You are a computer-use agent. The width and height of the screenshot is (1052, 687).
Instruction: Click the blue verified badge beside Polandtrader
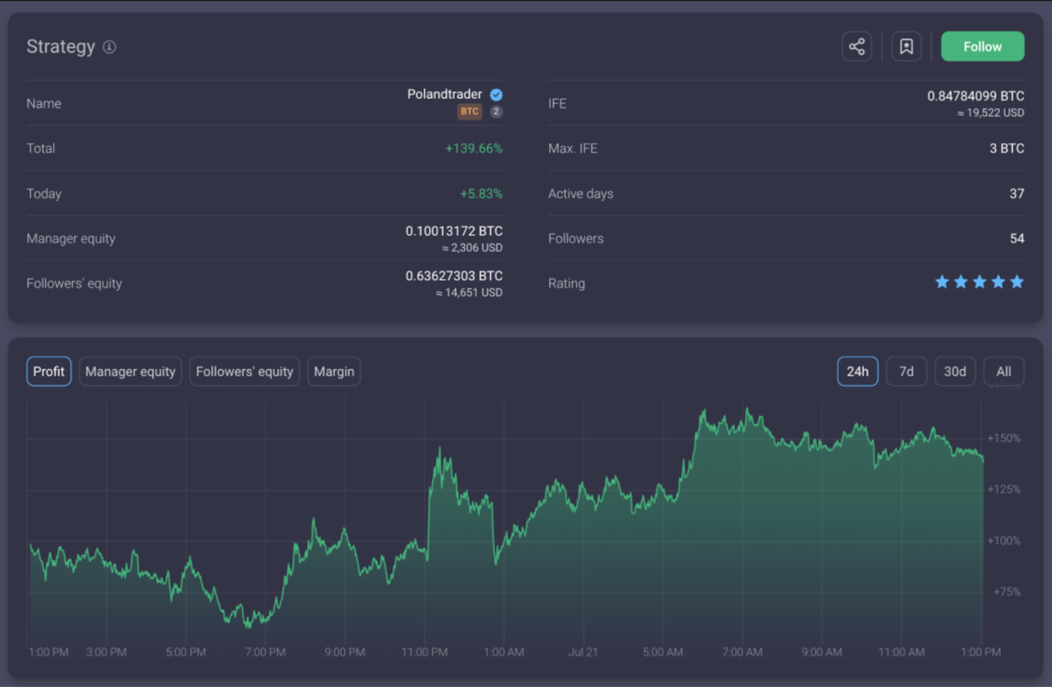(496, 95)
